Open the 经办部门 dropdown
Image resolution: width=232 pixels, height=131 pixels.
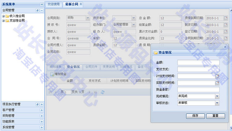[x=134, y=25]
